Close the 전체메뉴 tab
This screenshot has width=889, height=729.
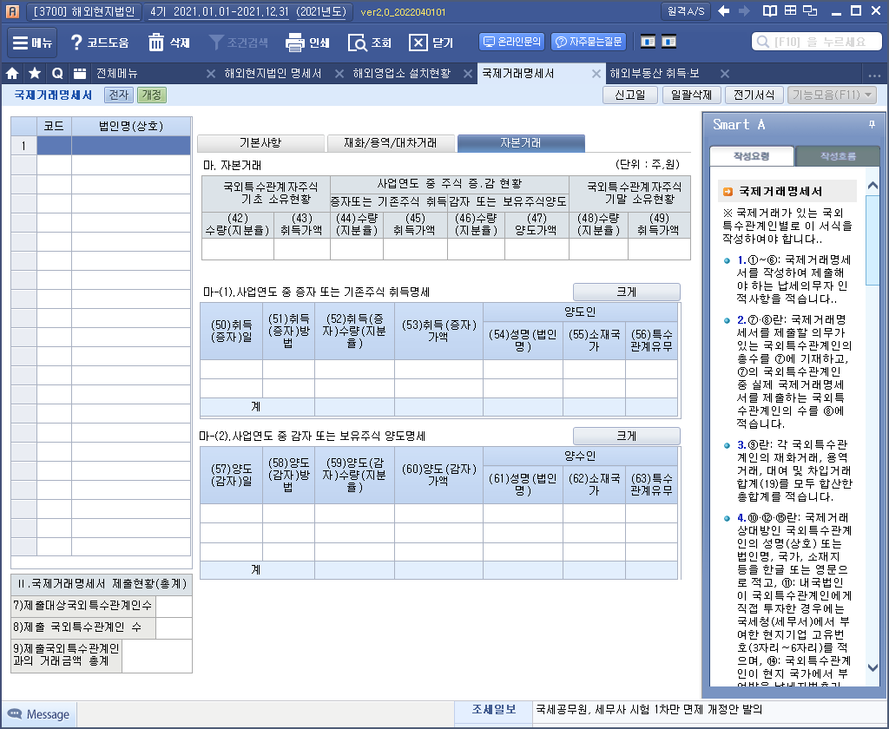[x=210, y=74]
